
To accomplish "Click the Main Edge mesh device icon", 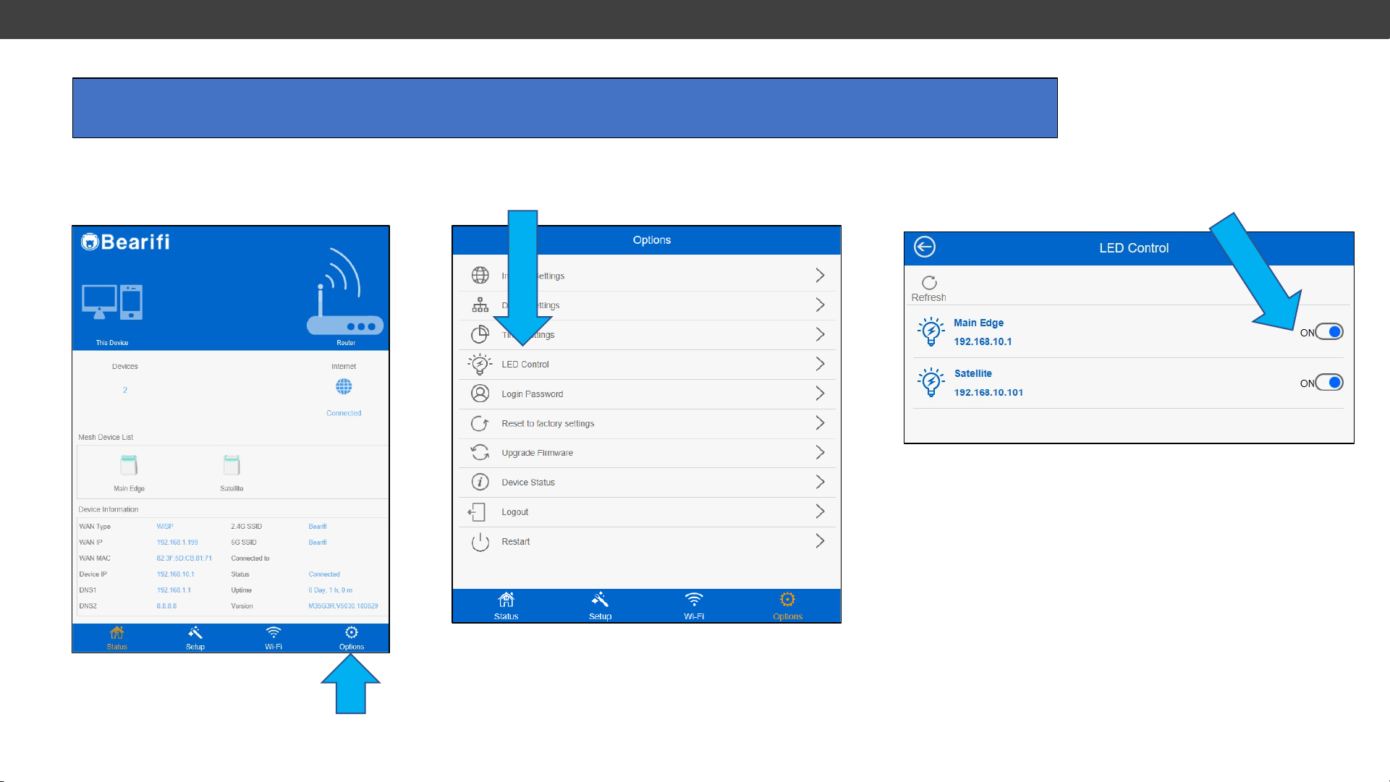I will pos(129,465).
